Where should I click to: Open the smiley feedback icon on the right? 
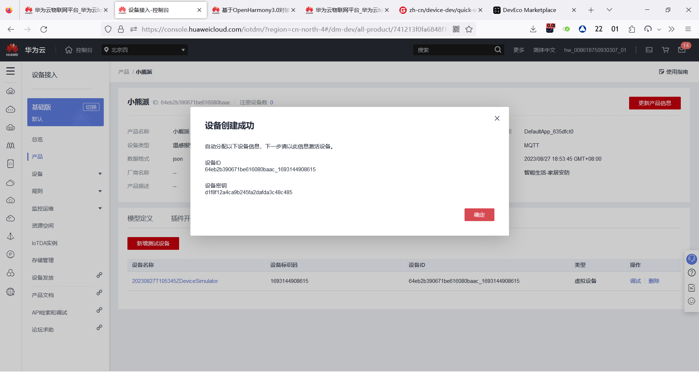692,301
